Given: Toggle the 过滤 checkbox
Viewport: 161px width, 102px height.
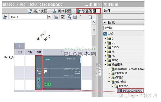Looking at the screenshot, I should coord(105,34).
